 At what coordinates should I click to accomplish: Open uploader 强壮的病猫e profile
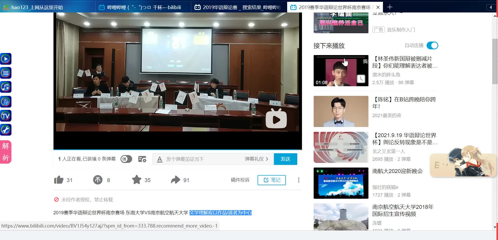(385, 187)
